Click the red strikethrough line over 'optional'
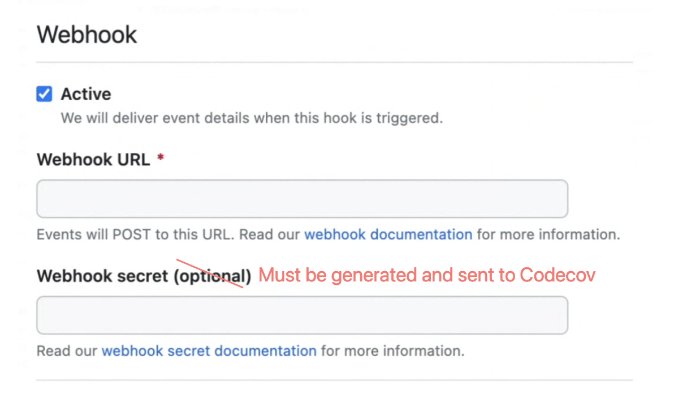Screen dimensions: 691x402 [x=210, y=273]
